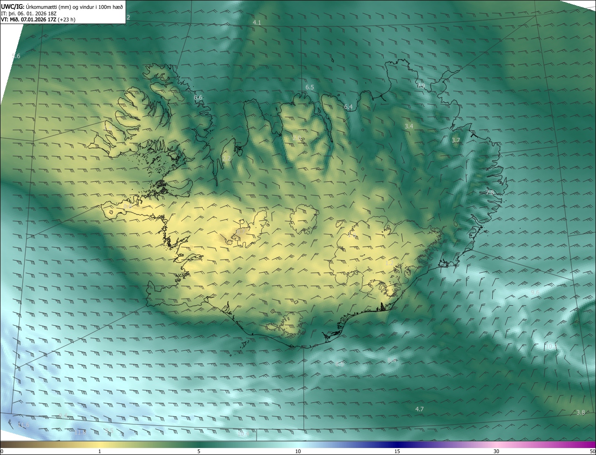Click the value label 3.4 on the map
The width and height of the screenshot is (596, 455).
[409, 126]
